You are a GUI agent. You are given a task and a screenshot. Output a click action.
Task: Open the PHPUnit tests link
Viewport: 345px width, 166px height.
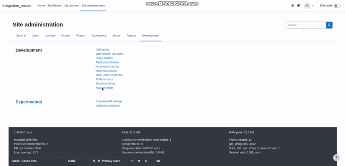tap(104, 80)
